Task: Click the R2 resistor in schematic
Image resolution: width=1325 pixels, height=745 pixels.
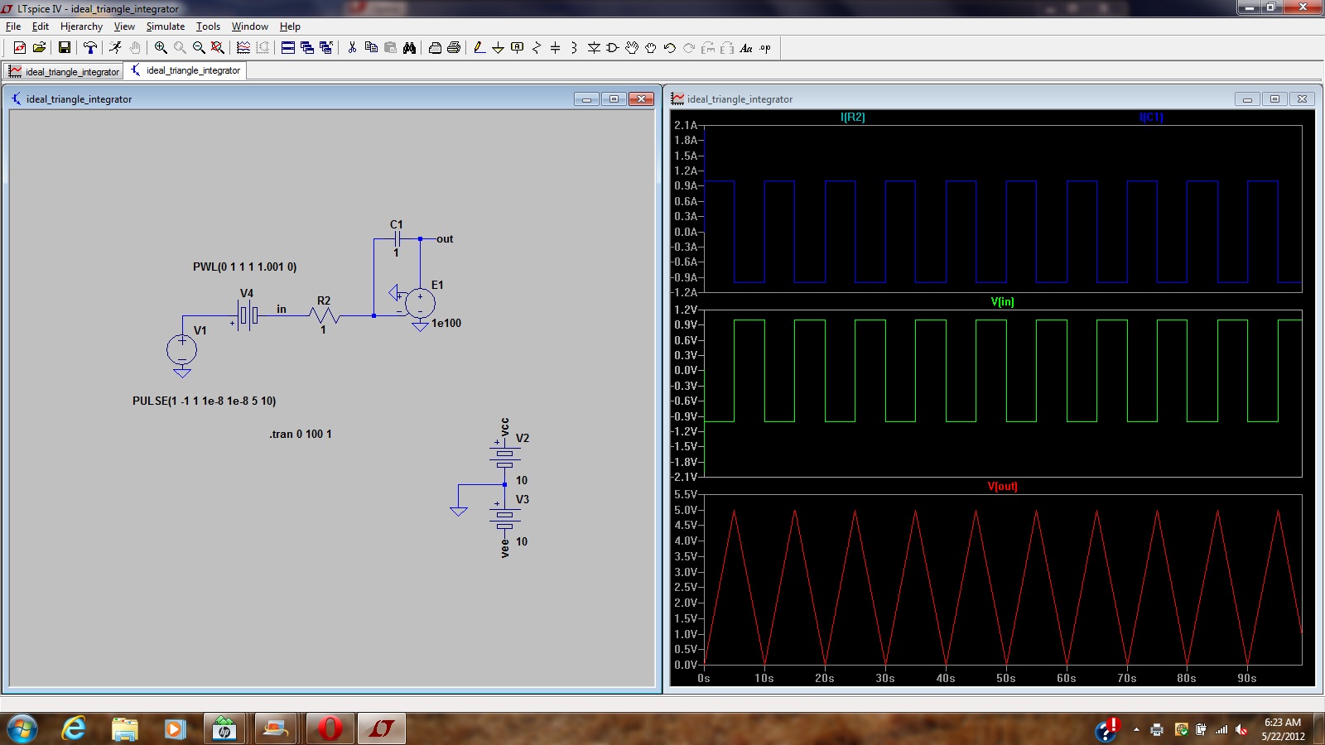Action: click(325, 315)
